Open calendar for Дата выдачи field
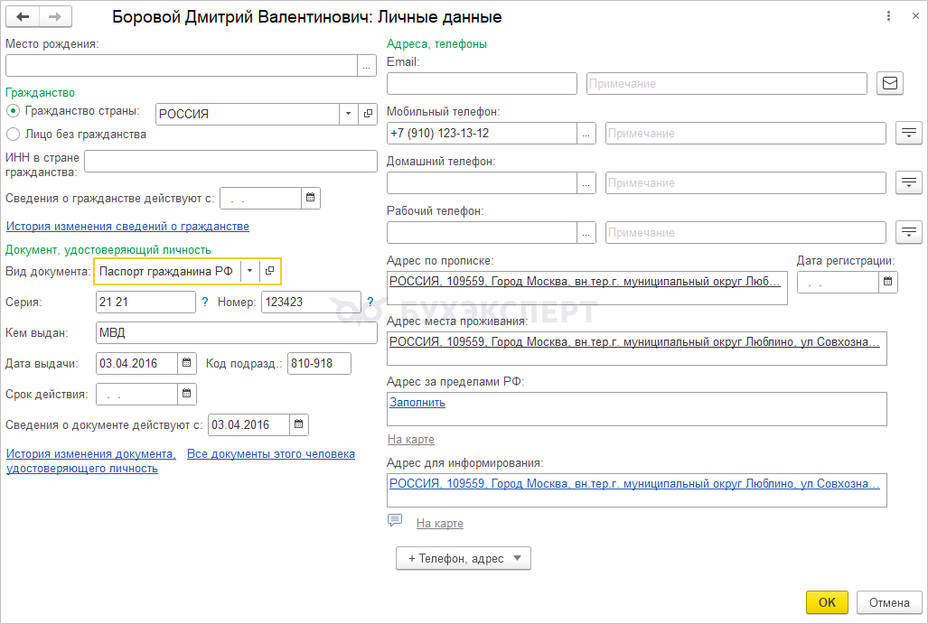928x624 pixels. point(187,364)
